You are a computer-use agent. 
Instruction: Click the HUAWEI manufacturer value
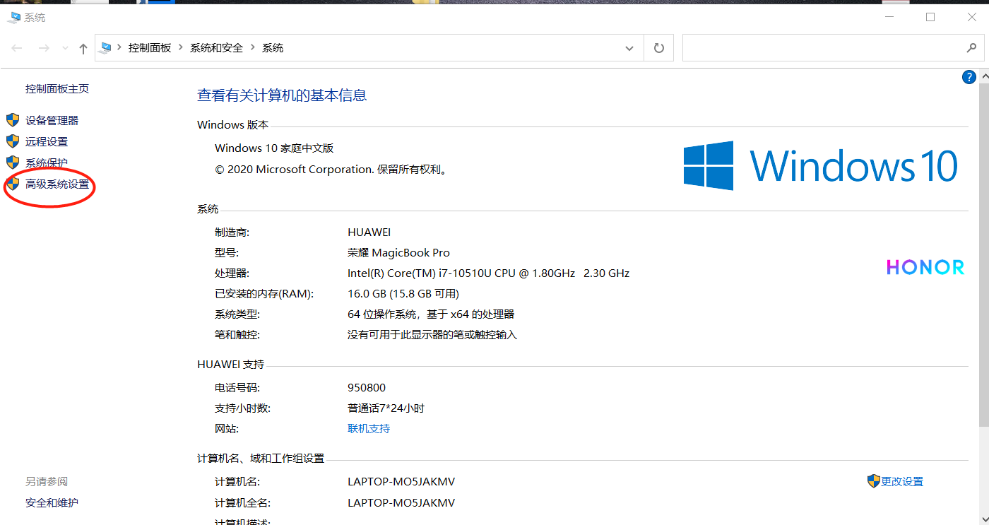click(369, 232)
